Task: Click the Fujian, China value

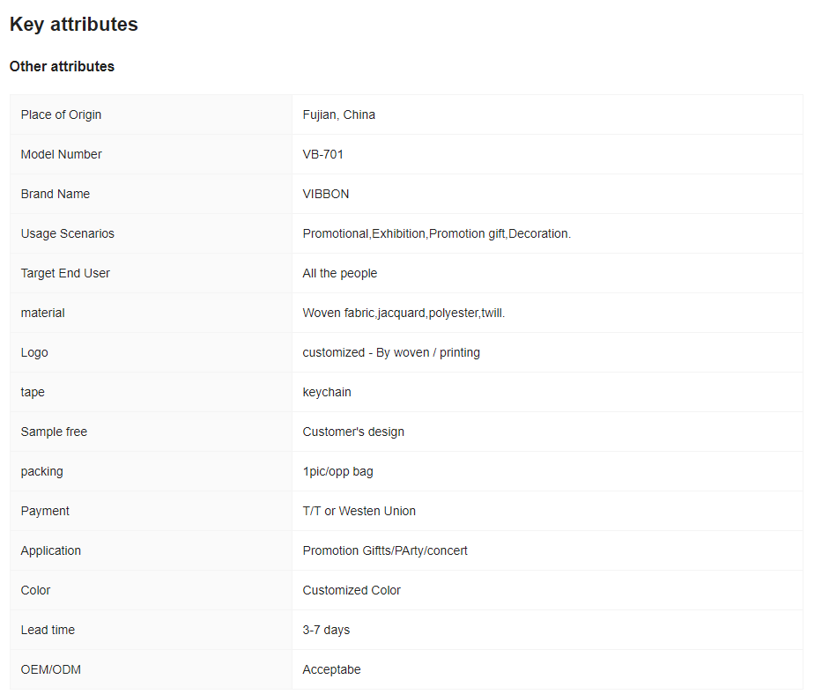Action: pos(338,114)
